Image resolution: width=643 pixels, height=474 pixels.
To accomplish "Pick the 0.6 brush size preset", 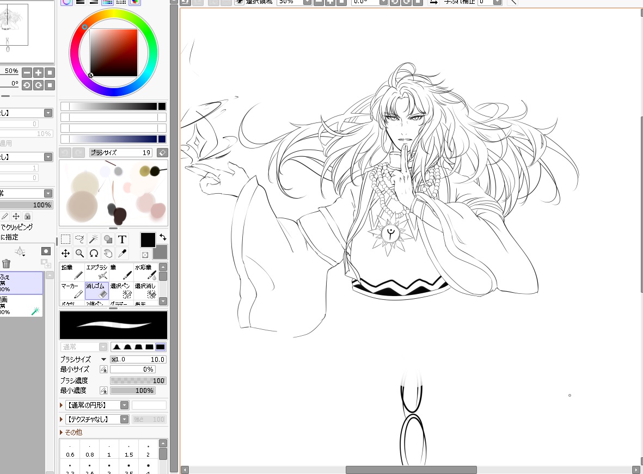I will pyautogui.click(x=70, y=450).
